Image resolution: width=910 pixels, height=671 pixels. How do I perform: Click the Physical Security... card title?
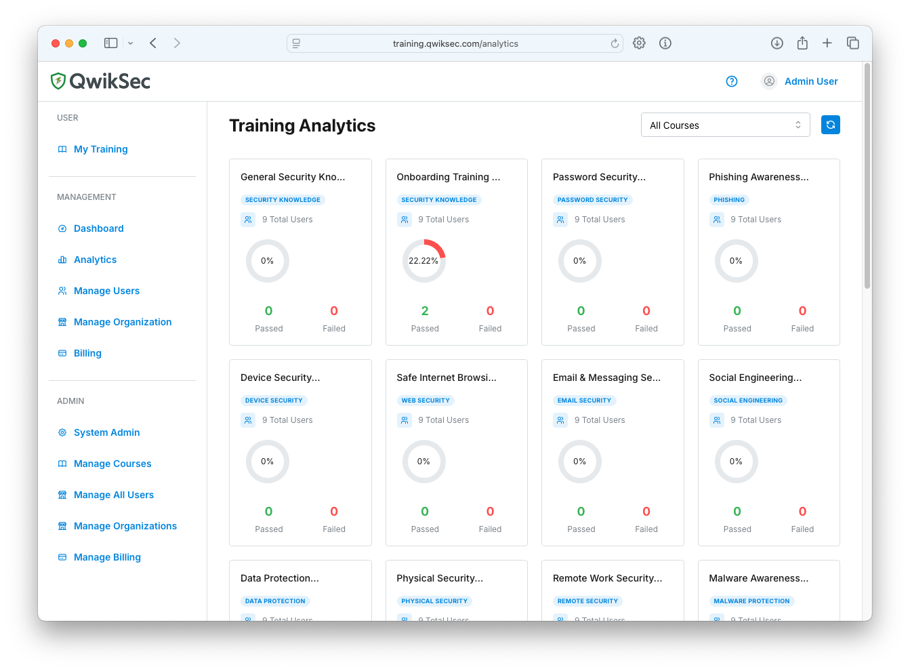point(440,578)
